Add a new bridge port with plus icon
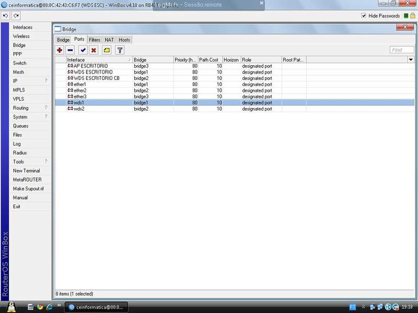This screenshot has height=313, width=418. [60, 50]
